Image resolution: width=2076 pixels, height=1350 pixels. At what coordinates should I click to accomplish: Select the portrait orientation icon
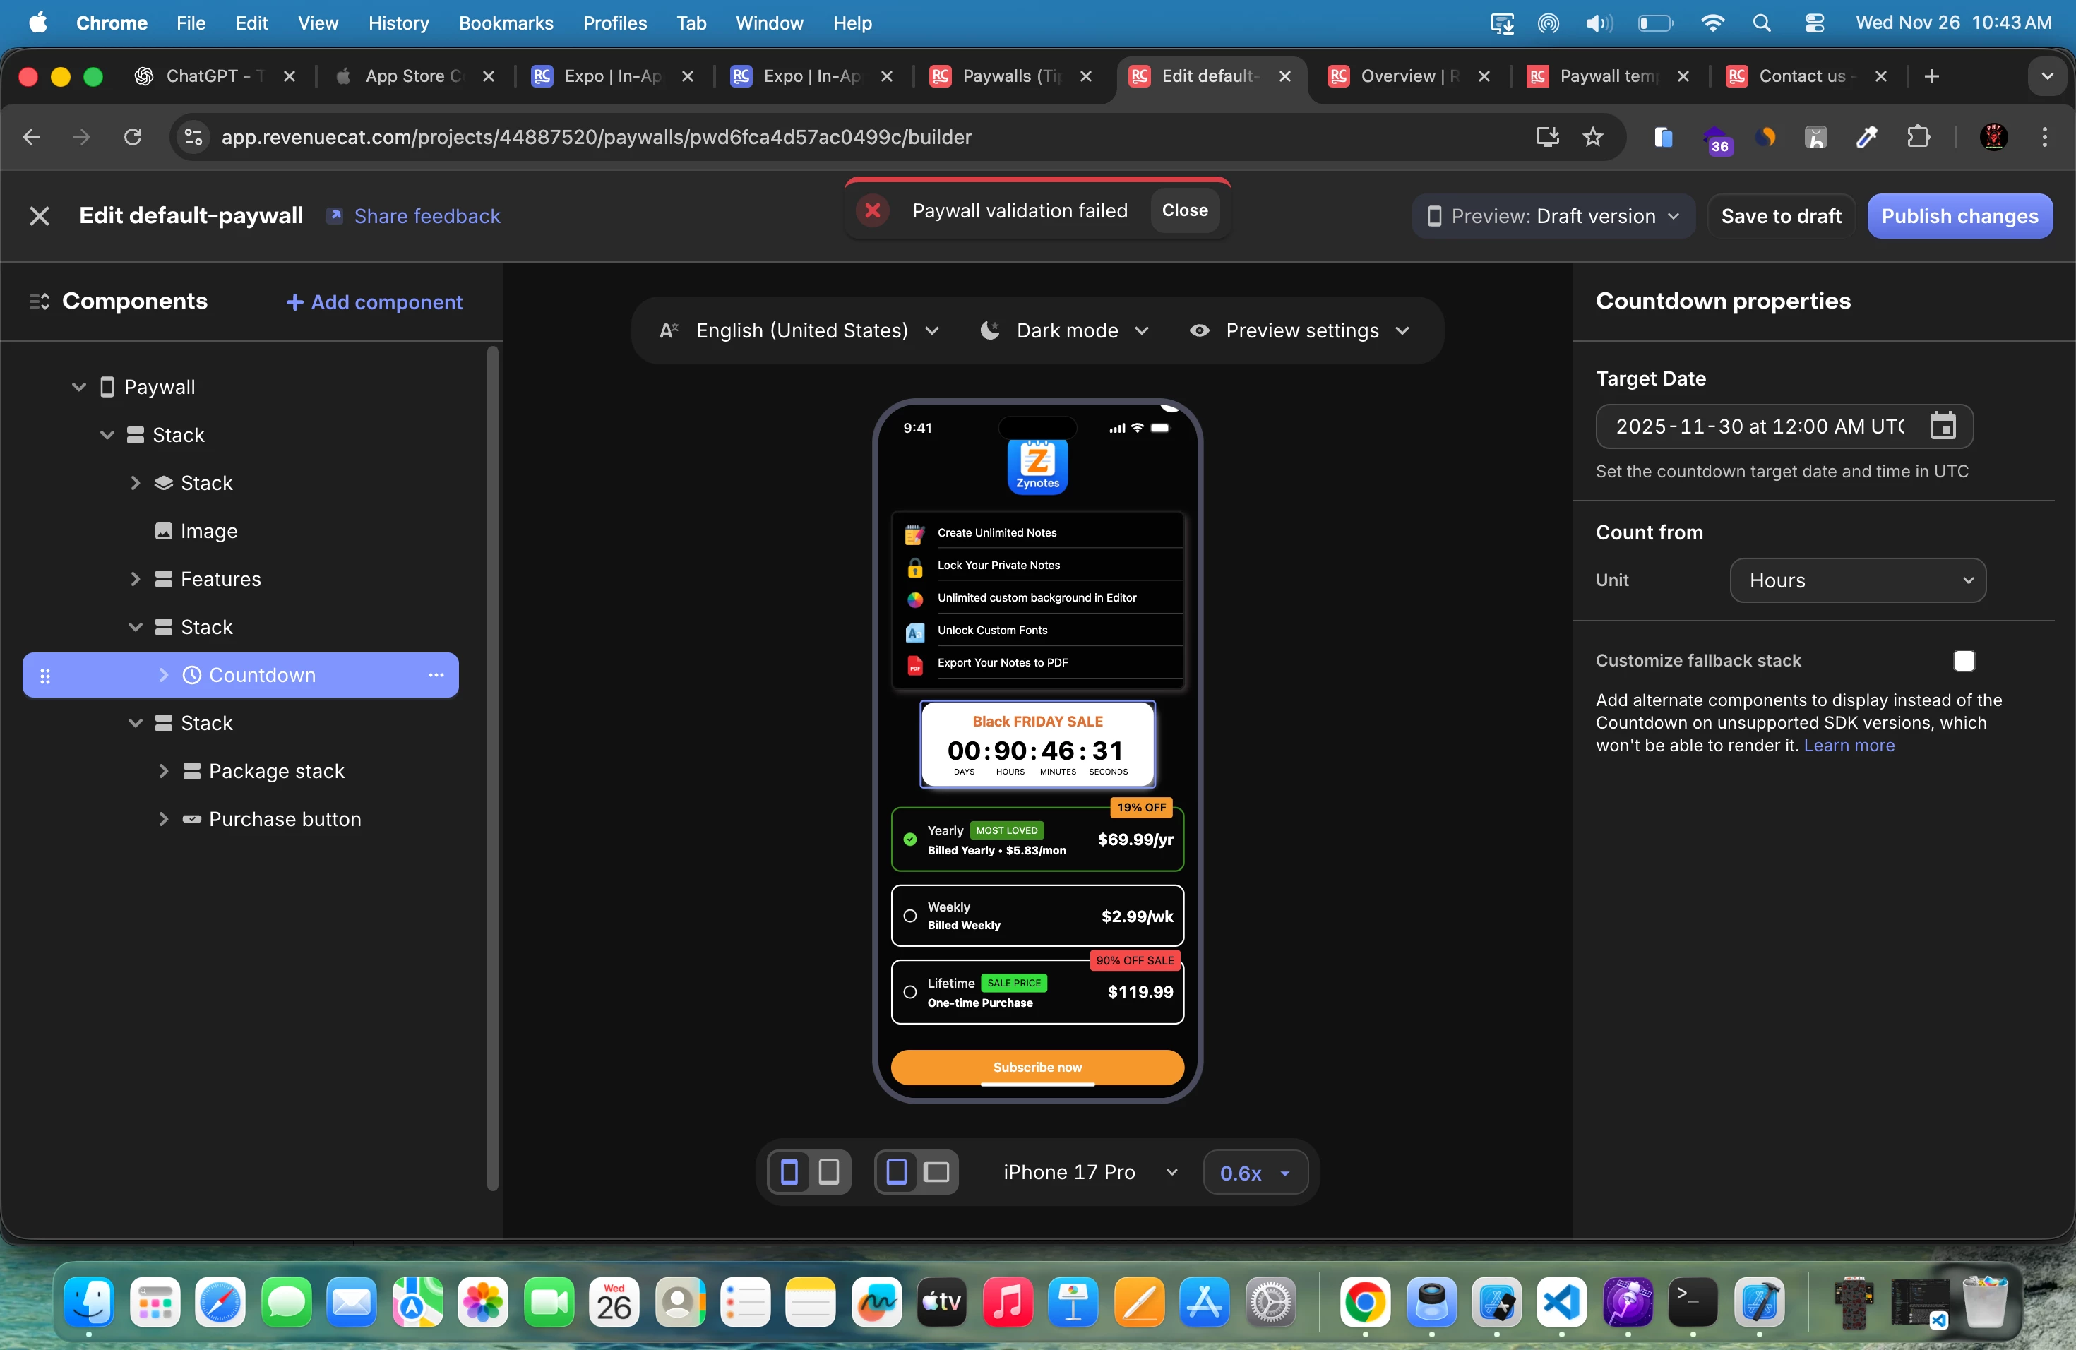[x=896, y=1171]
